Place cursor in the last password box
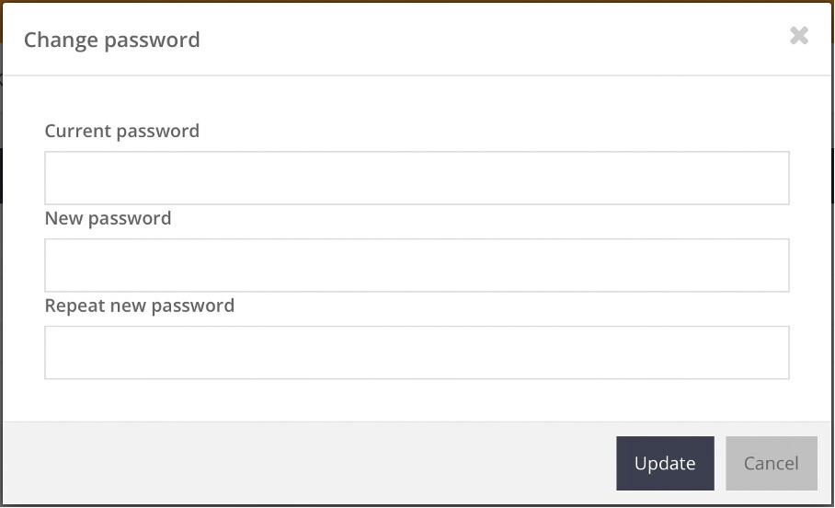The width and height of the screenshot is (835, 508). coord(417,352)
